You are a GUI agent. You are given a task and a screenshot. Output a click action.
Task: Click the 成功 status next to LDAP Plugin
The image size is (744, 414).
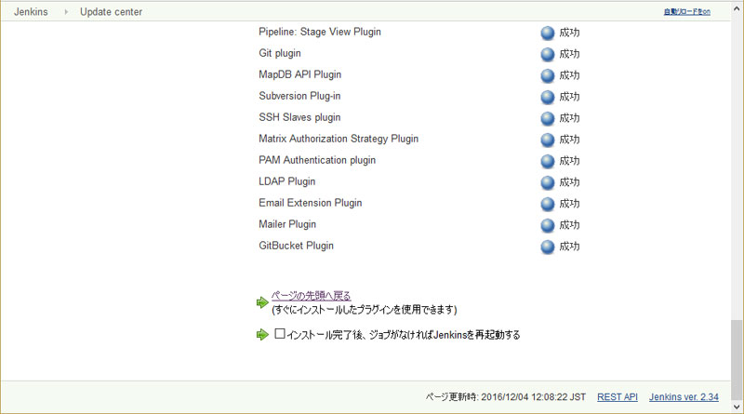click(569, 182)
